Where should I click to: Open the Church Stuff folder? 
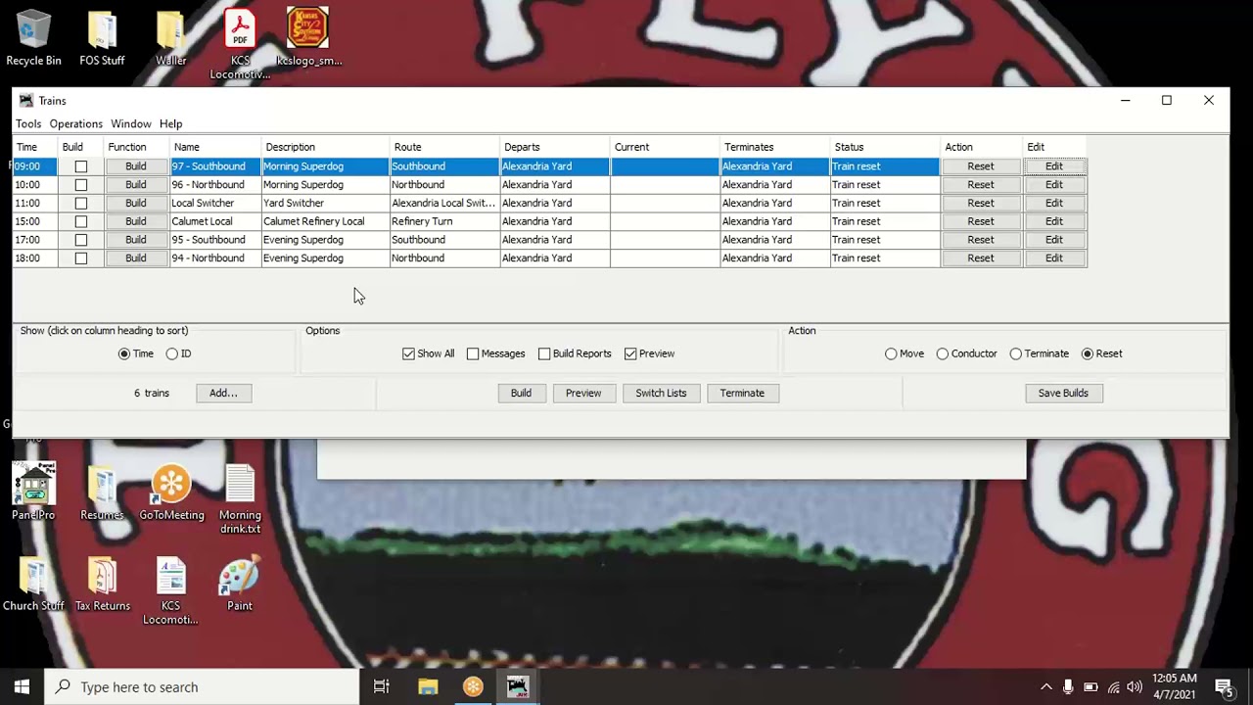[x=33, y=584]
